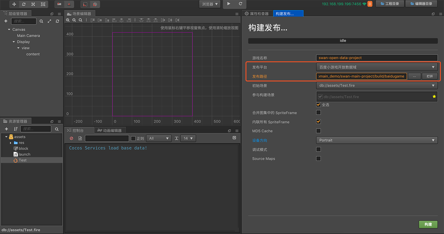444x234 pixels.
Task: Click the refresh preview button
Action: click(x=241, y=4)
